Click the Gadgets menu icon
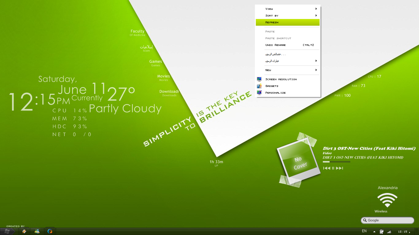The height and width of the screenshot is (235, 419). 259,86
